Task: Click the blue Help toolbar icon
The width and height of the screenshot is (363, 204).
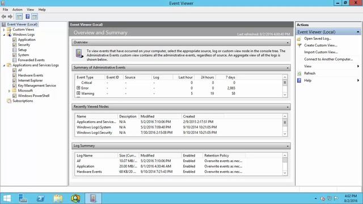Action: pos(28,16)
